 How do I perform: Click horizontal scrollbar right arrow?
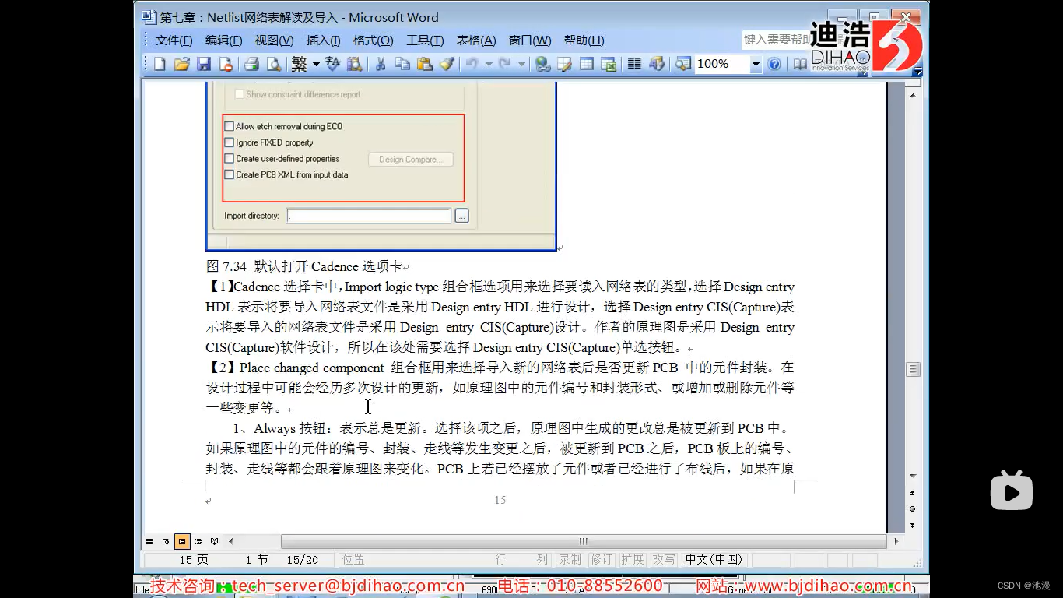(896, 541)
